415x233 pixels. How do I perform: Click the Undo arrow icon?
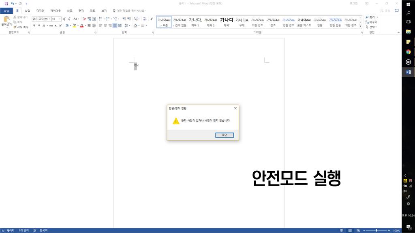click(x=13, y=3)
